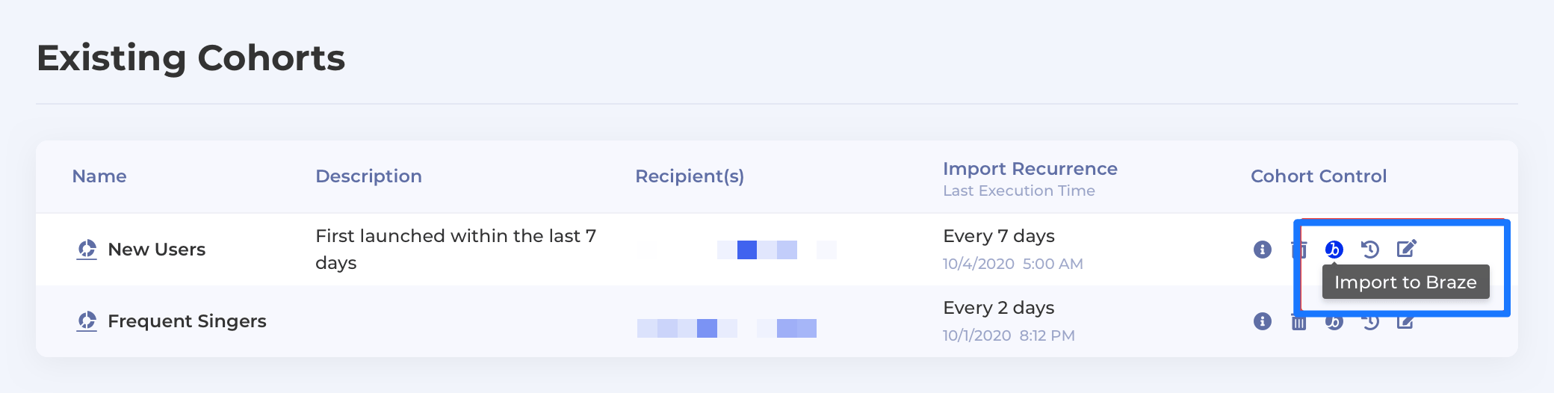Open the Frequent Singers cohort name

coord(187,321)
